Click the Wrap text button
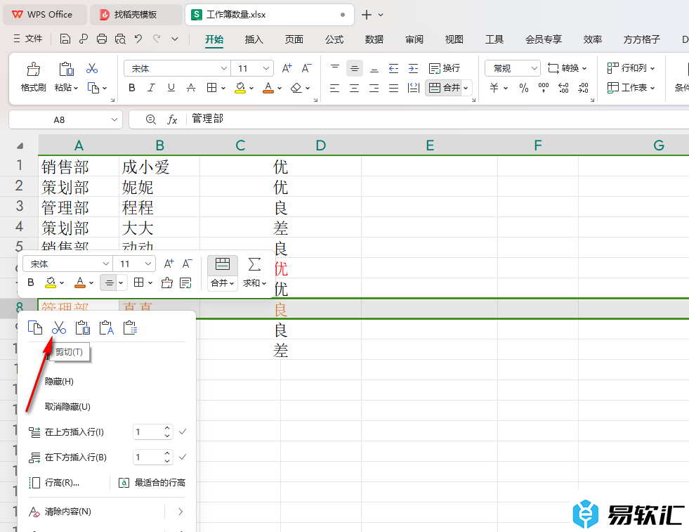 445,68
